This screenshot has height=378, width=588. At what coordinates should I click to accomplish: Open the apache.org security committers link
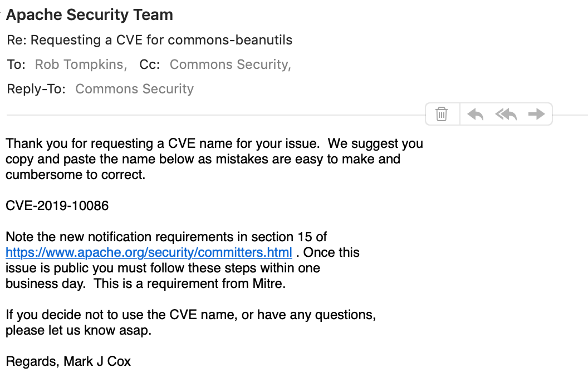(149, 252)
